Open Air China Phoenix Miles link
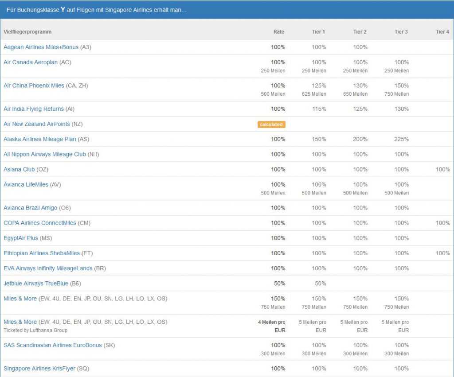 pos(34,86)
